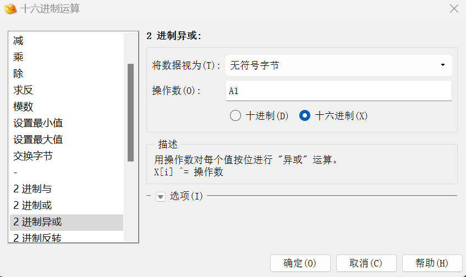This screenshot has height=277, width=466.
Task: Click the app icon in title bar
Action: coord(10,9)
